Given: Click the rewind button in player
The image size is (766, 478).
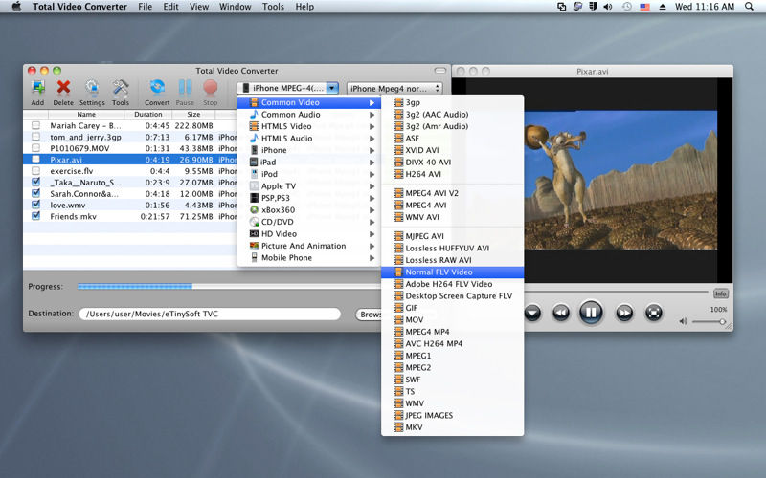Looking at the screenshot, I should 561,313.
